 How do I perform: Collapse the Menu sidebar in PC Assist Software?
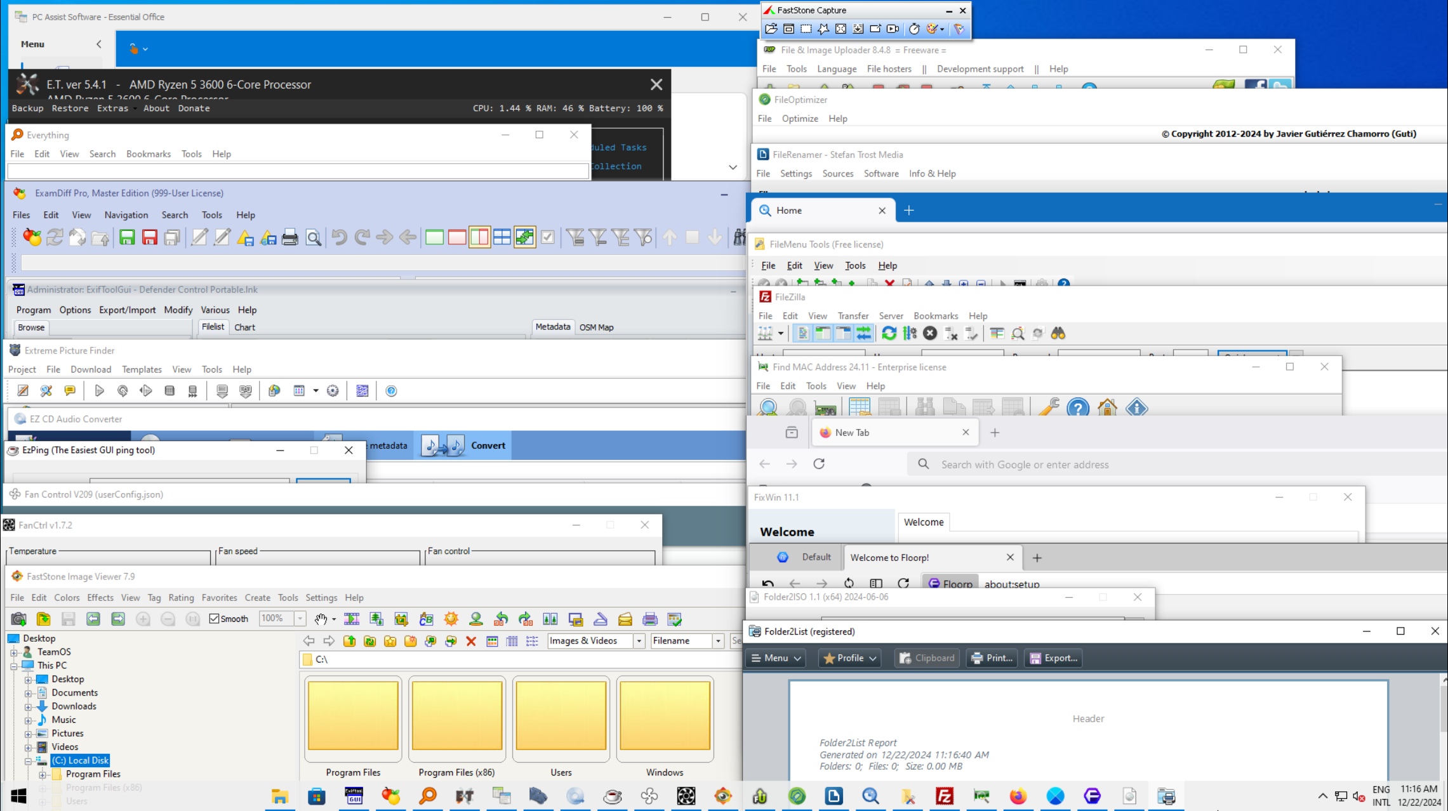(99, 44)
